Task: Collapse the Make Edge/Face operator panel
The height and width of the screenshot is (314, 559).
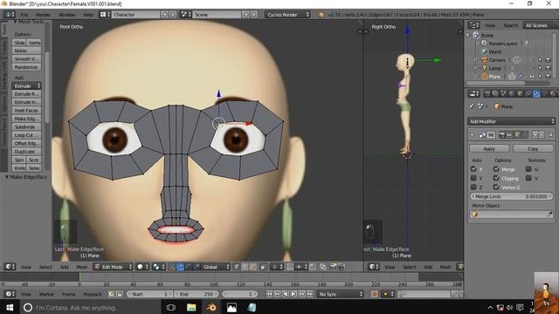Action: pyautogui.click(x=7, y=177)
